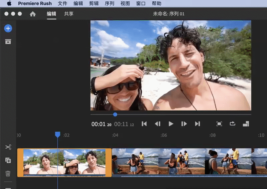Delete clip with trash icon
Screen dimensions: 267x189
pos(8,174)
